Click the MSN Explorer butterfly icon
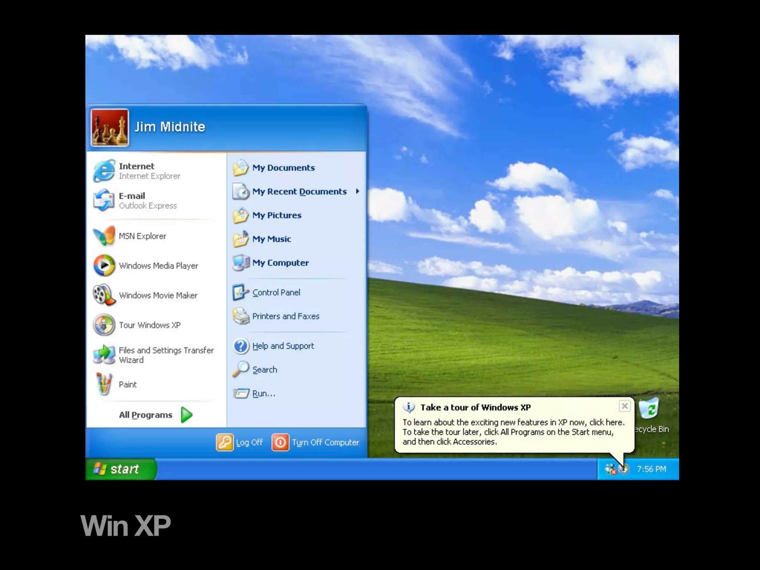 tap(104, 236)
